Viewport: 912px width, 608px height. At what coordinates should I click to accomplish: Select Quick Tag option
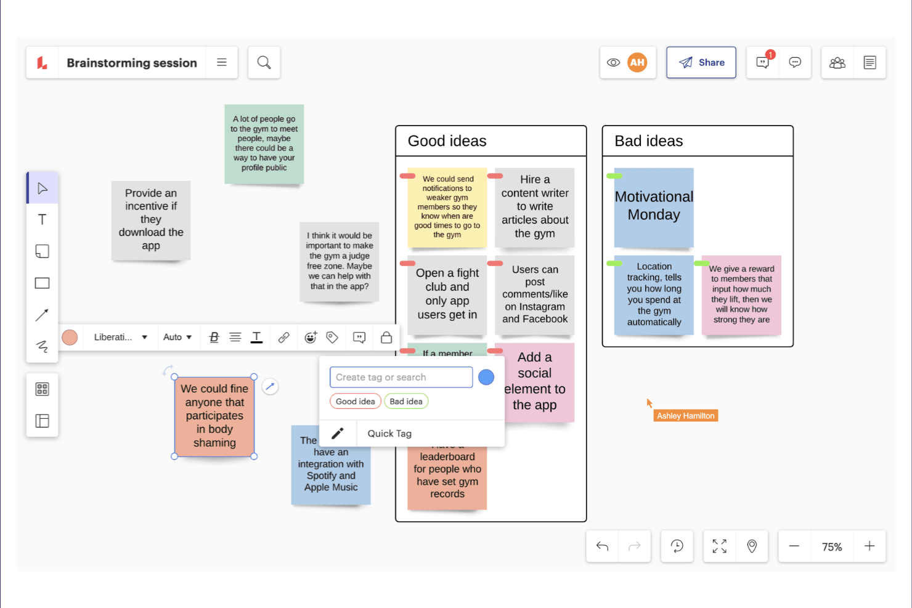point(389,434)
